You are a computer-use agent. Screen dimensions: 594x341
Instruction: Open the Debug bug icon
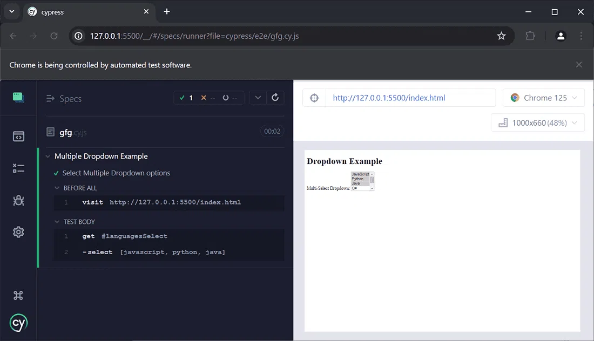pos(18,201)
